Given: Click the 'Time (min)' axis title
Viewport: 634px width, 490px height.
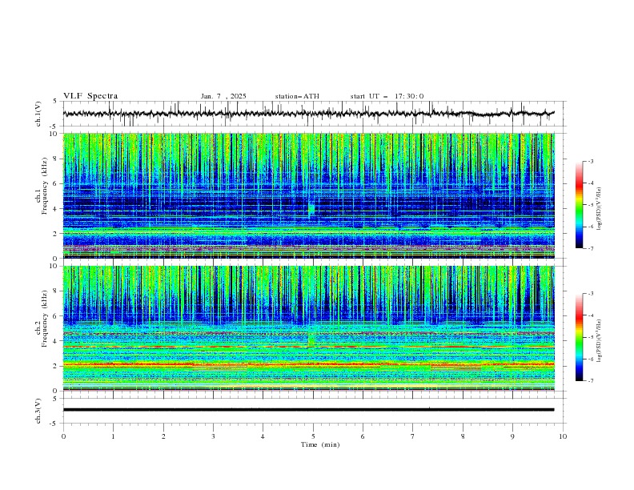Looking at the screenshot, I should [320, 444].
